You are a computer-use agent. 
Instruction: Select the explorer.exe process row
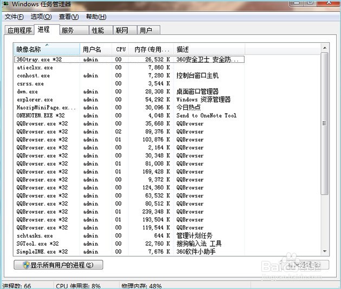coord(129,100)
